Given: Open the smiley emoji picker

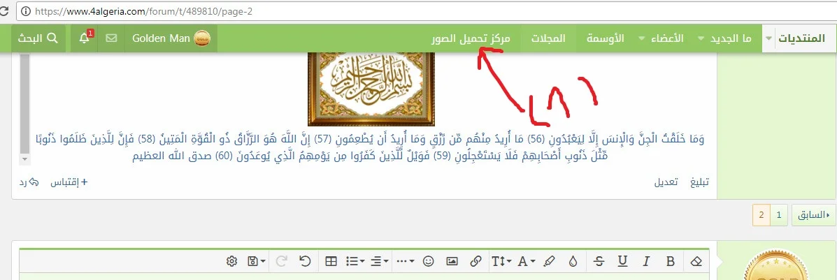Looking at the screenshot, I should click(x=429, y=261).
